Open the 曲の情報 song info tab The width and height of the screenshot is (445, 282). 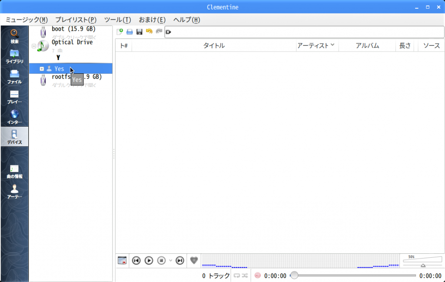(14, 171)
